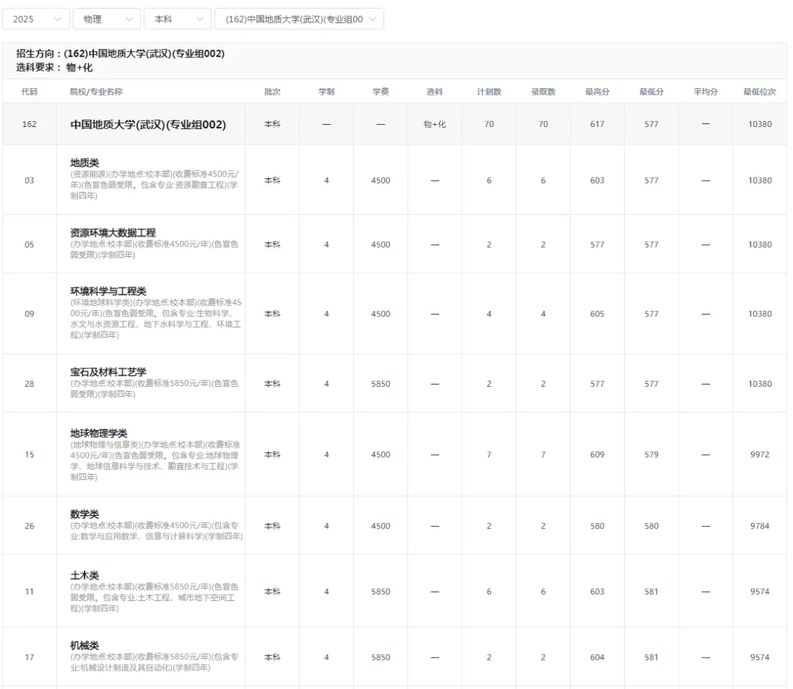The height and width of the screenshot is (689, 793).
Task: Click the 学费 column header
Action: coord(380,92)
